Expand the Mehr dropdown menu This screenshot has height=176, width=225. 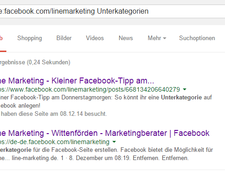[x=157, y=38]
